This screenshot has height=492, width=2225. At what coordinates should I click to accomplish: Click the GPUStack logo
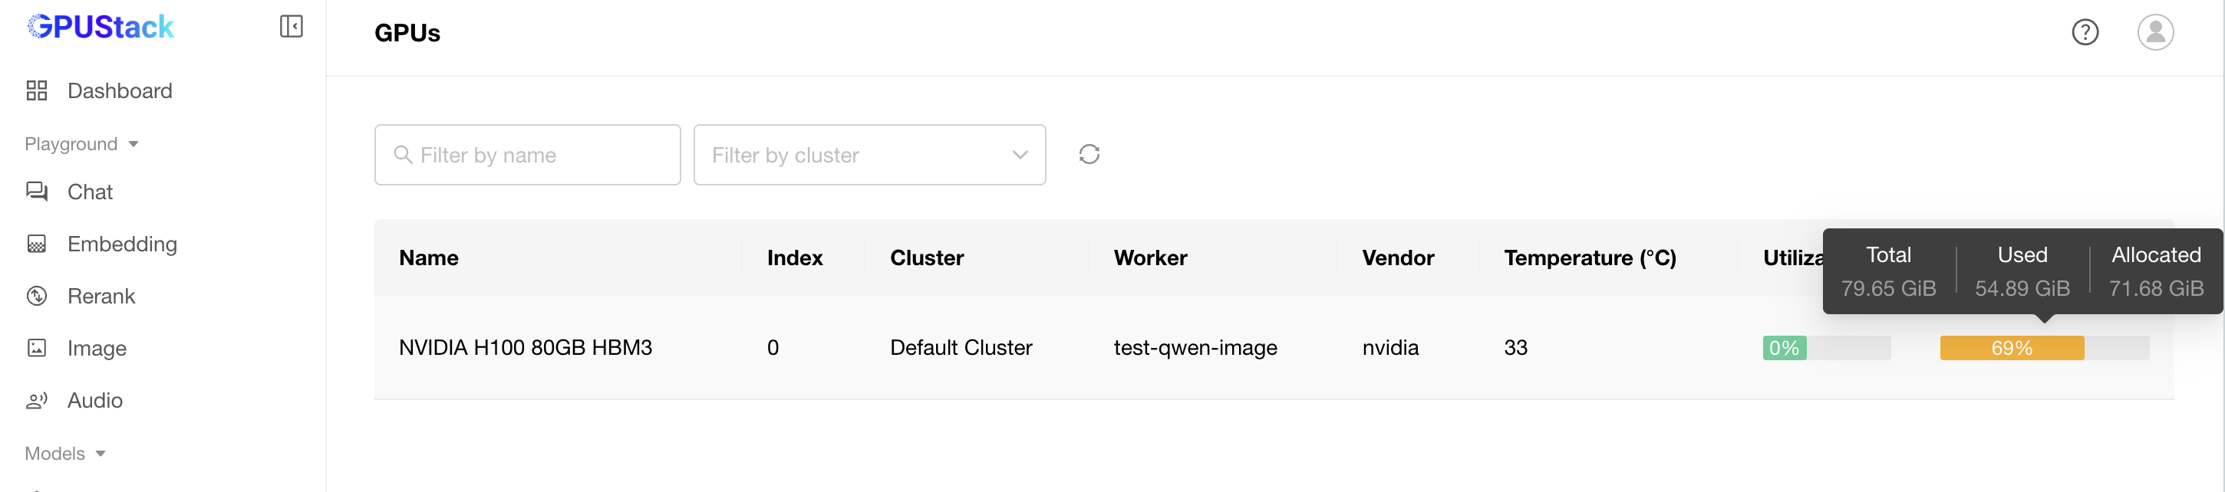coord(101,27)
